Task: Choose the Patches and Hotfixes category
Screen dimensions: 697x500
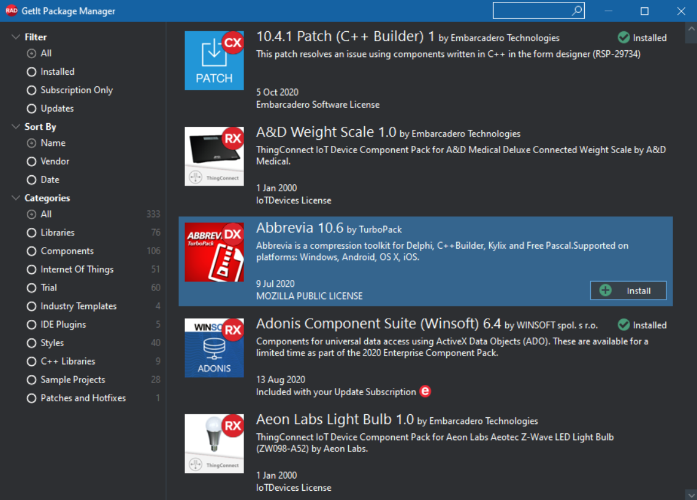Action: (x=77, y=398)
